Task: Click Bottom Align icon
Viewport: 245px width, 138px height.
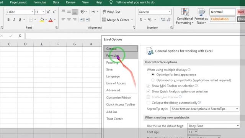Action: 75,12
